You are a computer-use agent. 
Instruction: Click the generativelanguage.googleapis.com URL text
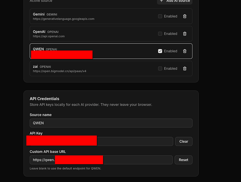pos(64,19)
